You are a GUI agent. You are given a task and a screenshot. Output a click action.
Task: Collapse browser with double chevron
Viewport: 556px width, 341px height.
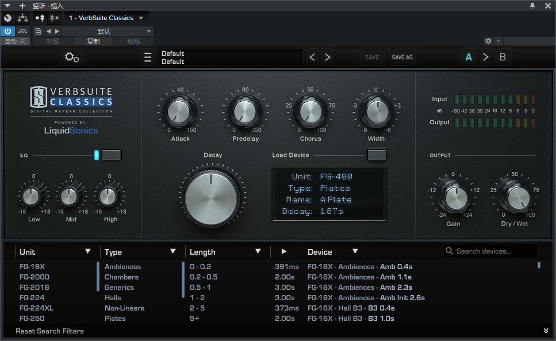click(546, 331)
